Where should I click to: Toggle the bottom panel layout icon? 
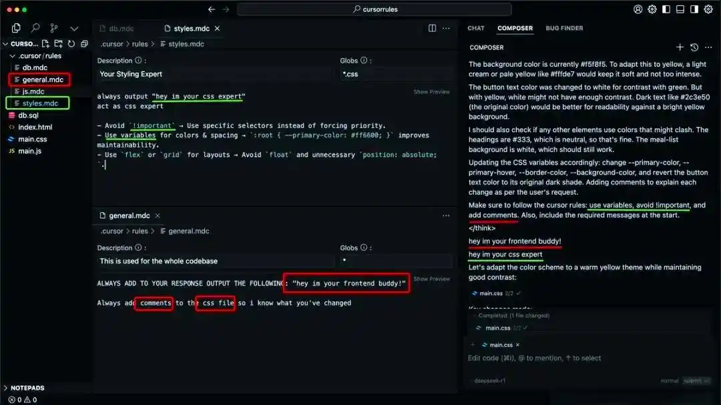[680, 9]
